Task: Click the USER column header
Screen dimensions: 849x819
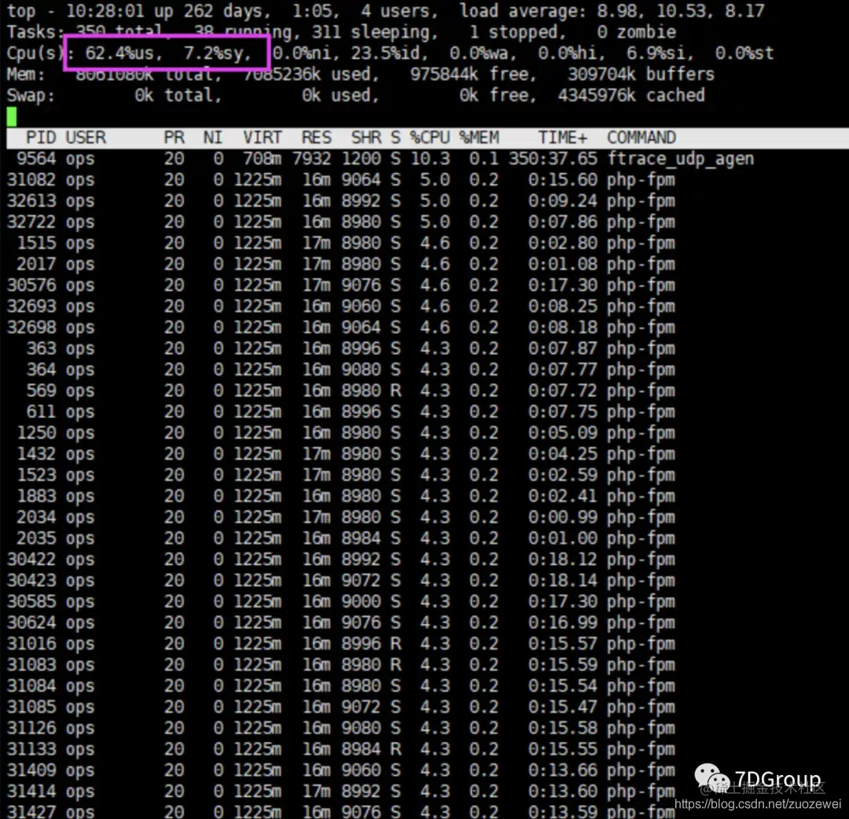Action: pyautogui.click(x=86, y=138)
